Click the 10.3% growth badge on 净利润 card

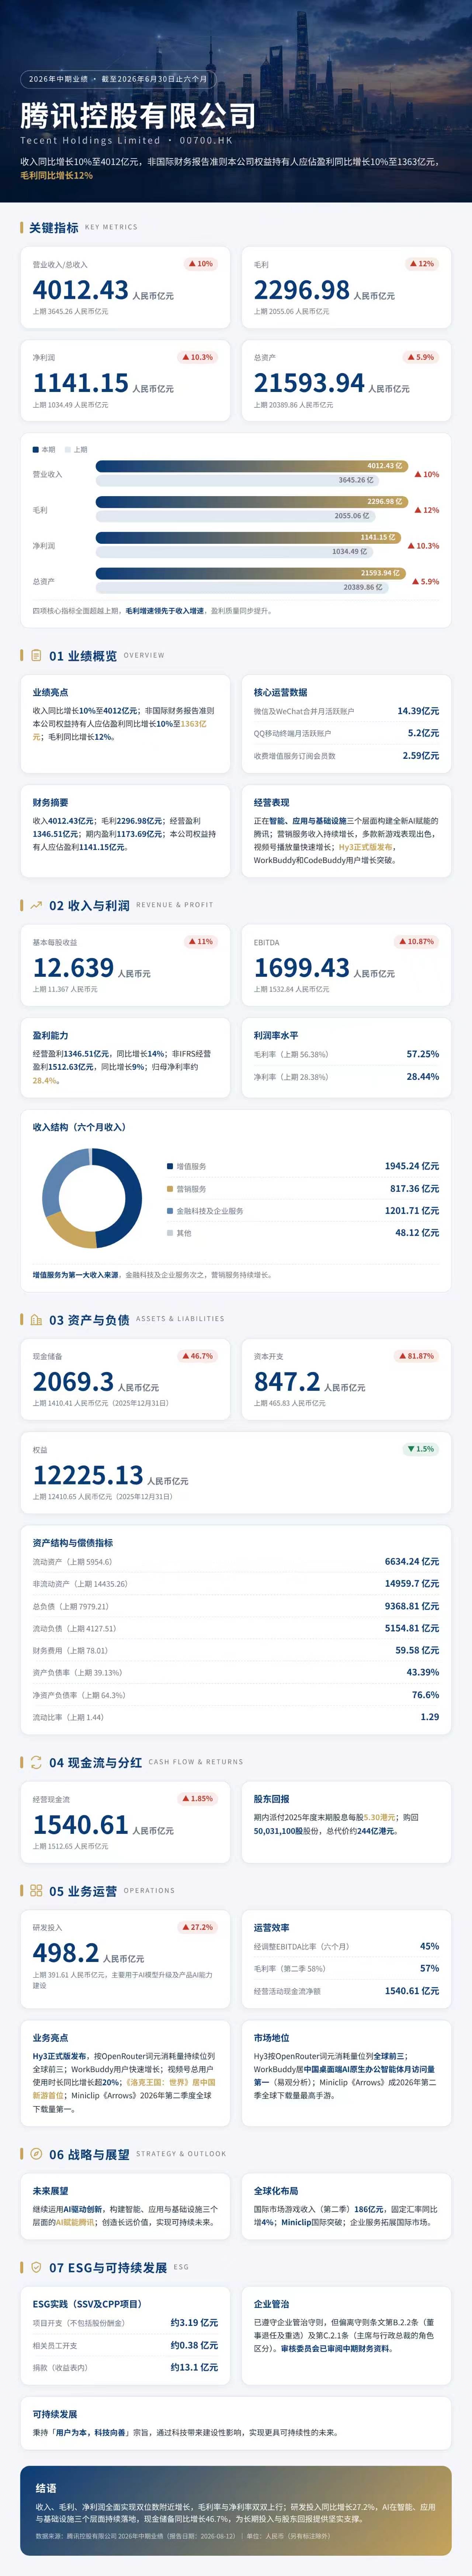tap(198, 357)
